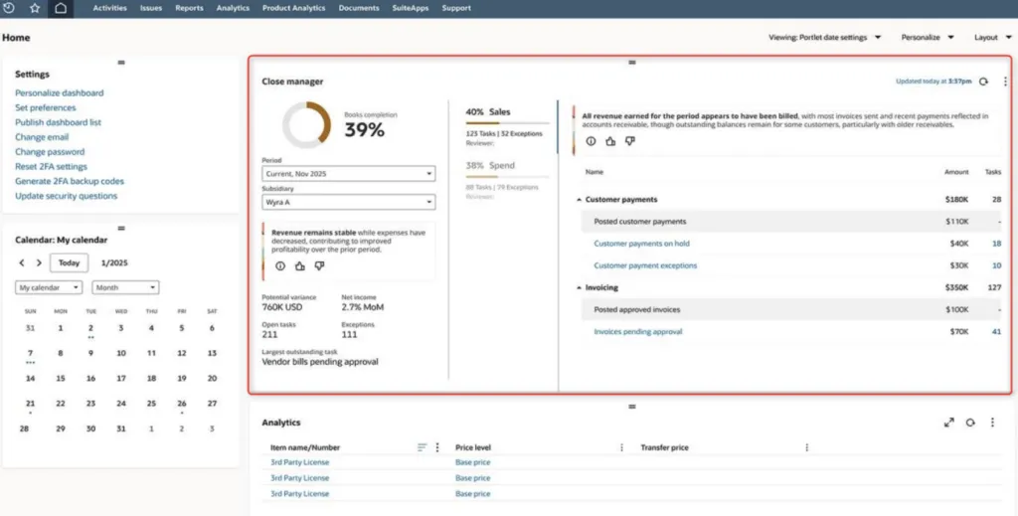Open the Layout dropdown
Image resolution: width=1018 pixels, height=516 pixels.
[x=993, y=38]
